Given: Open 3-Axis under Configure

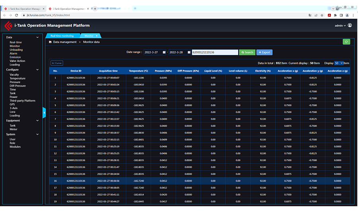Looking at the screenshot, I should (14, 108).
